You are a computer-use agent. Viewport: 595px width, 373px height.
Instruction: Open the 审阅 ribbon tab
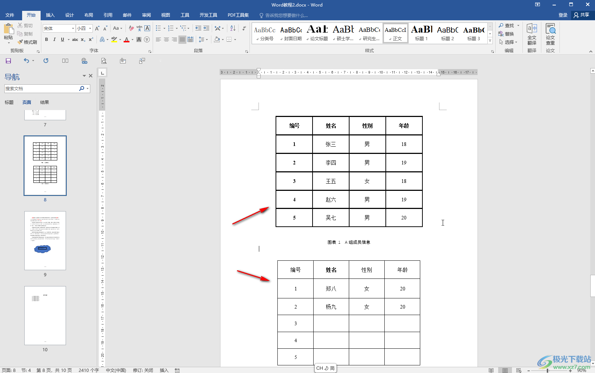click(146, 15)
